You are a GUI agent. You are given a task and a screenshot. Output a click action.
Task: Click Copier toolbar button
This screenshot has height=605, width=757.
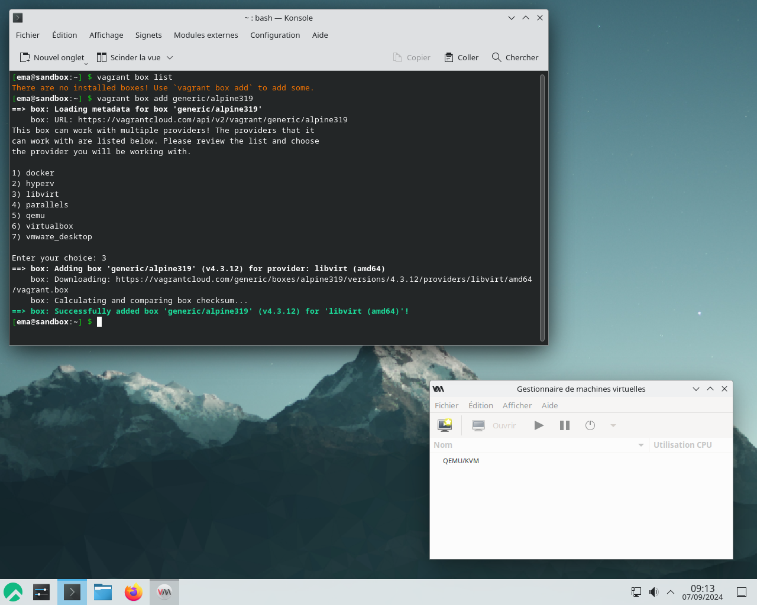pos(412,57)
